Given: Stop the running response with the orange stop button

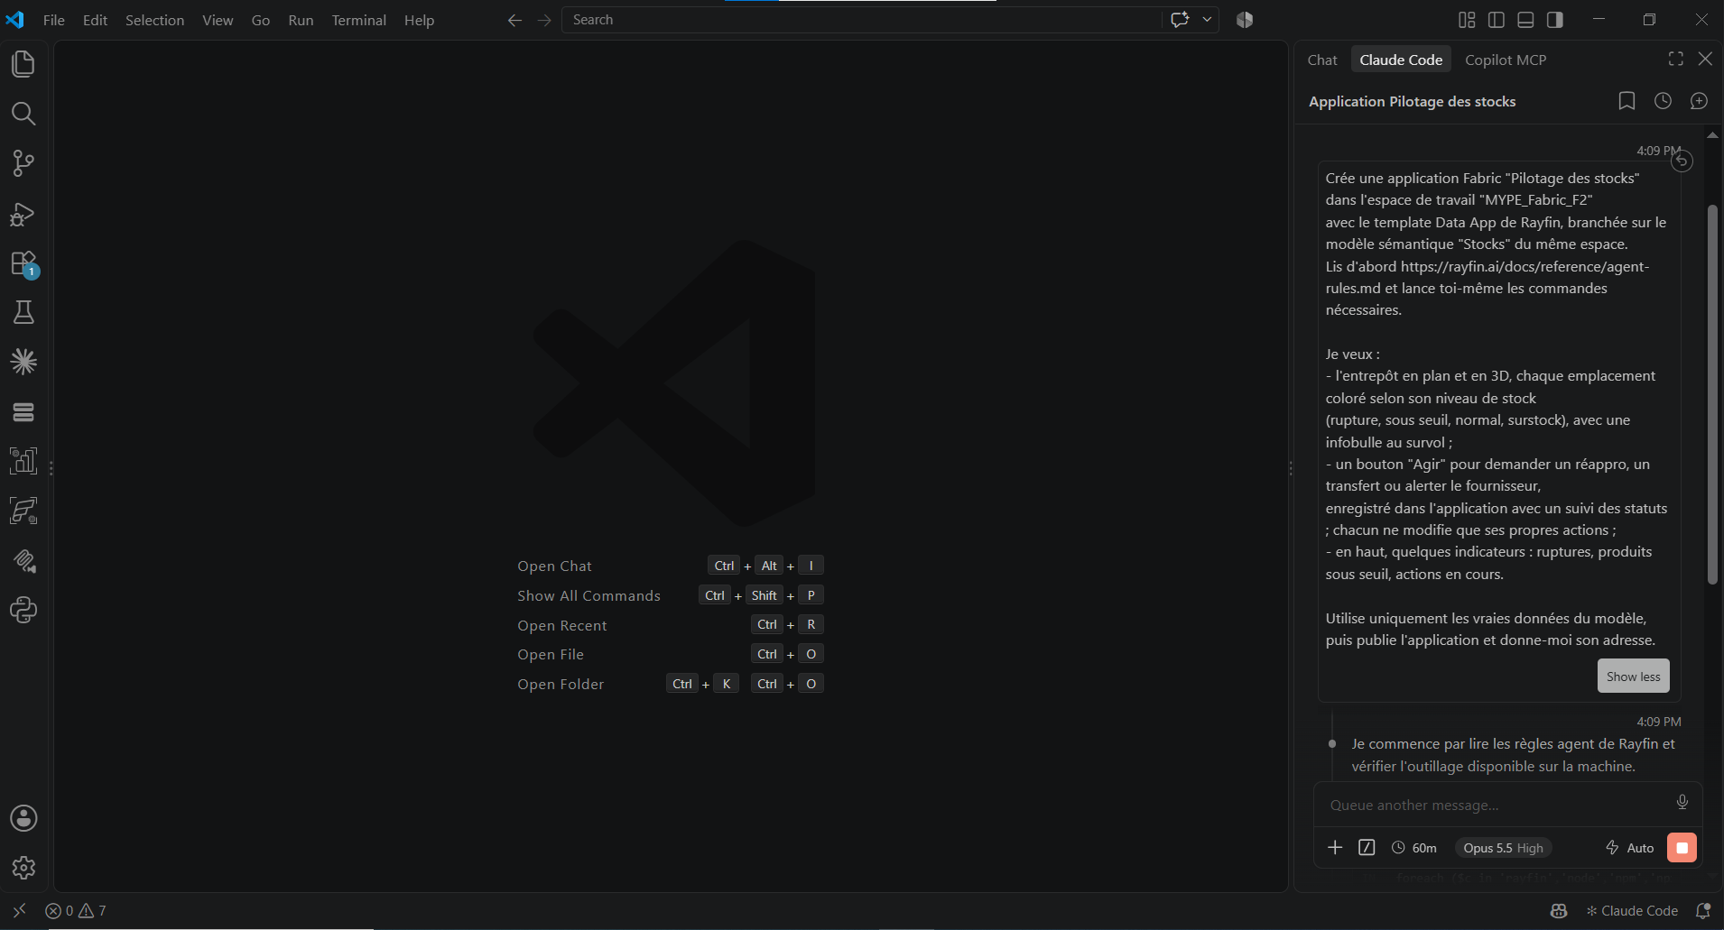Looking at the screenshot, I should pos(1682,848).
